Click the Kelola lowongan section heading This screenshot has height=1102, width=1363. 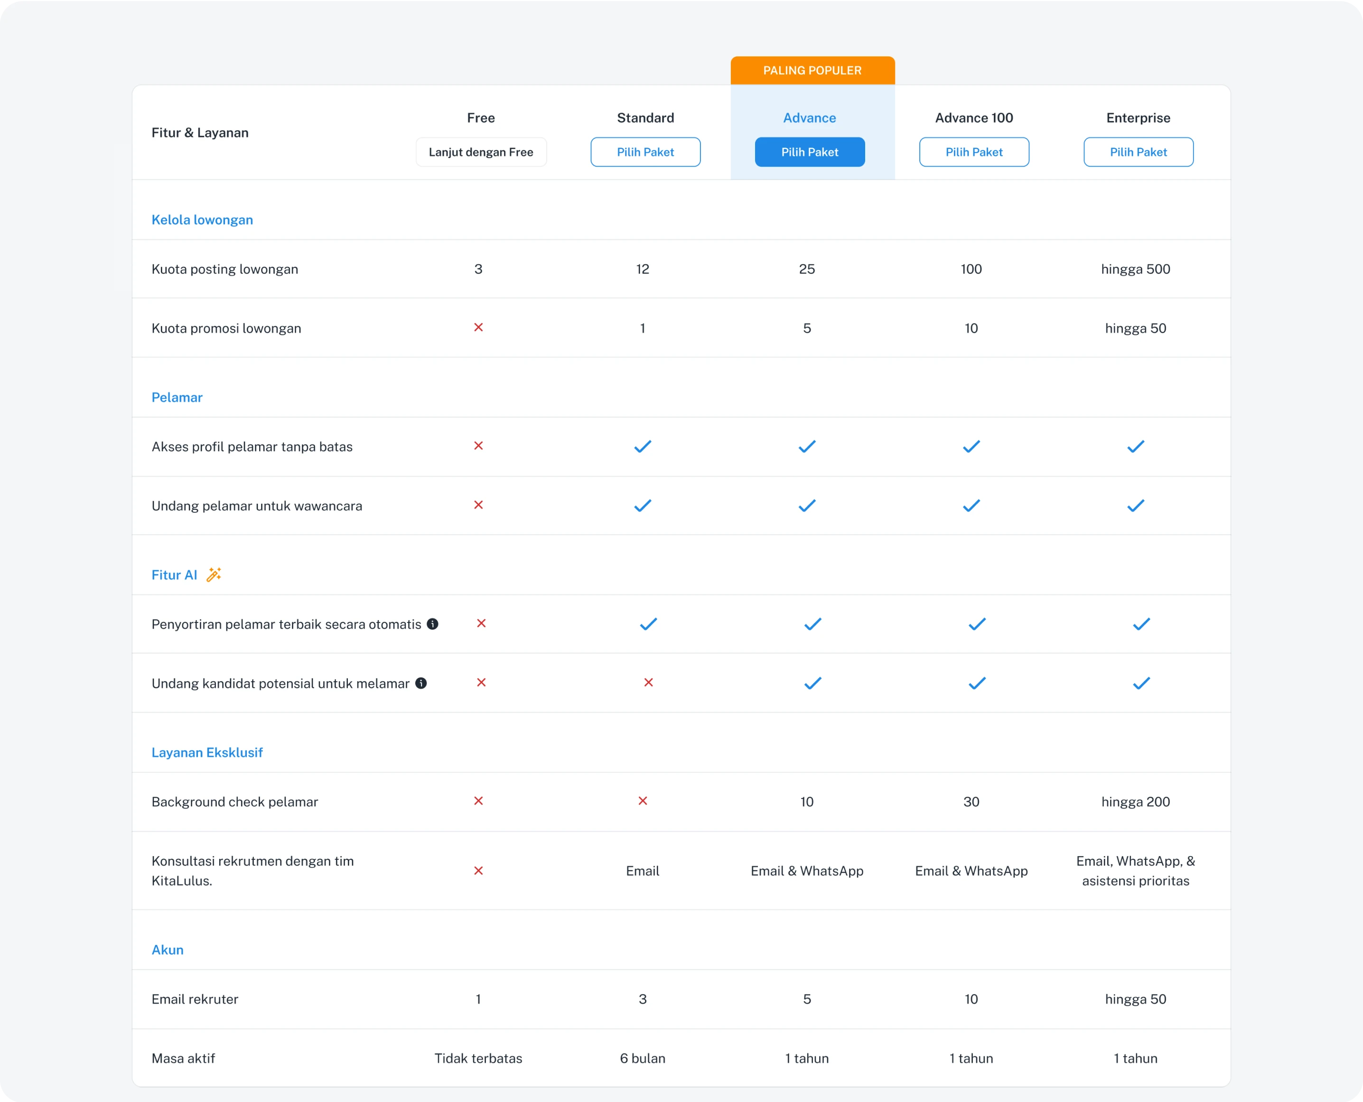pyautogui.click(x=202, y=220)
